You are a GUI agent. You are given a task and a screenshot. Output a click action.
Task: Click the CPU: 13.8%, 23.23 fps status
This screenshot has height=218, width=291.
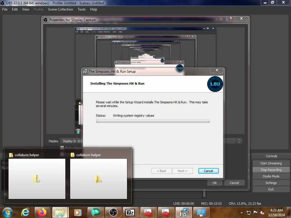[x=245, y=204]
